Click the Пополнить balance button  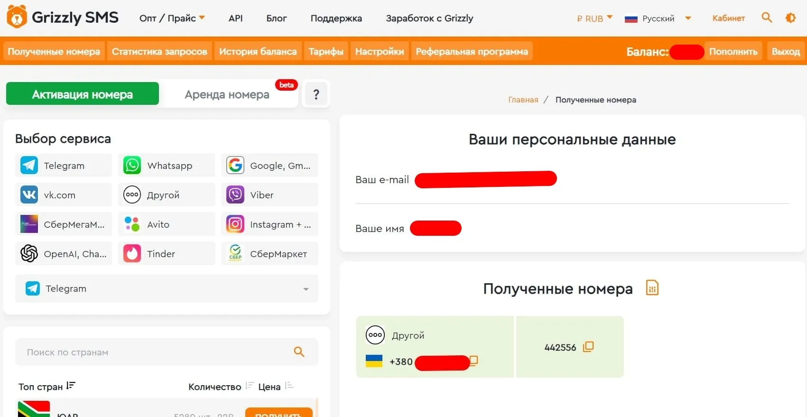pyautogui.click(x=733, y=51)
